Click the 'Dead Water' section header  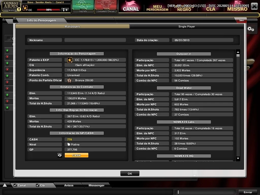point(184,88)
